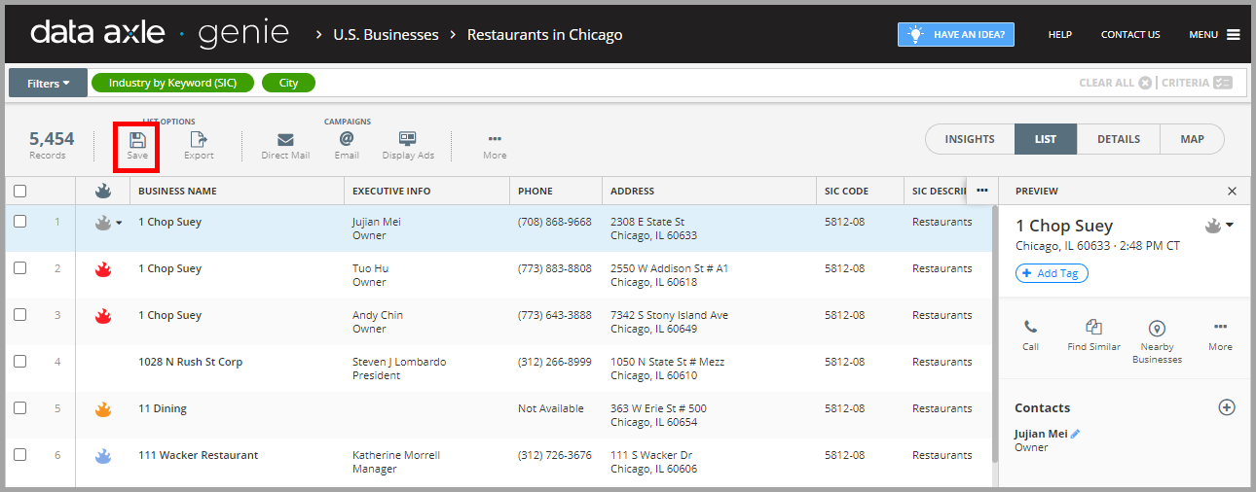Click the Clear All X icon
This screenshot has width=1256, height=492.
1145,83
